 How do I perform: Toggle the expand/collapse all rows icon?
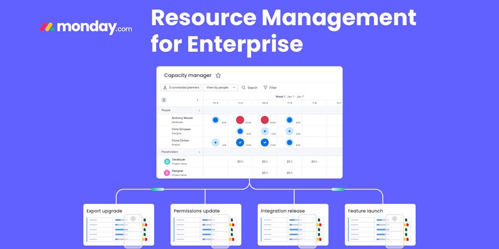tap(164, 100)
